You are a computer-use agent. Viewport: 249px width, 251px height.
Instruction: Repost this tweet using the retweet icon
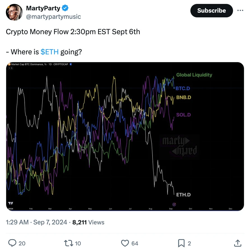click(x=69, y=243)
